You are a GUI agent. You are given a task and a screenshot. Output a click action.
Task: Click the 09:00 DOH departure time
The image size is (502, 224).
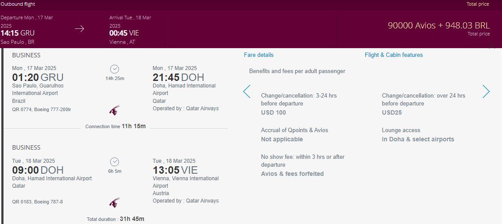pos(38,170)
